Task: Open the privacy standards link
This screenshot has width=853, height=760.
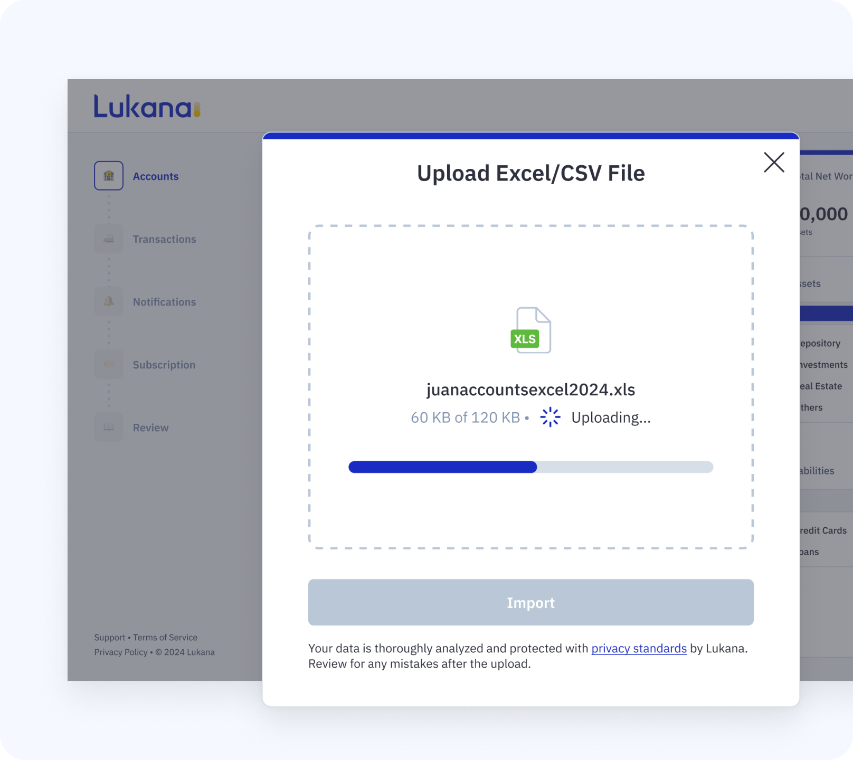Action: coord(639,648)
